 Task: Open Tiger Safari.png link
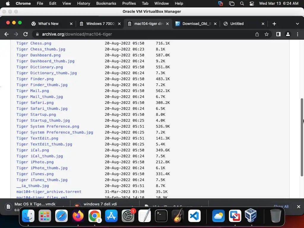(35, 103)
